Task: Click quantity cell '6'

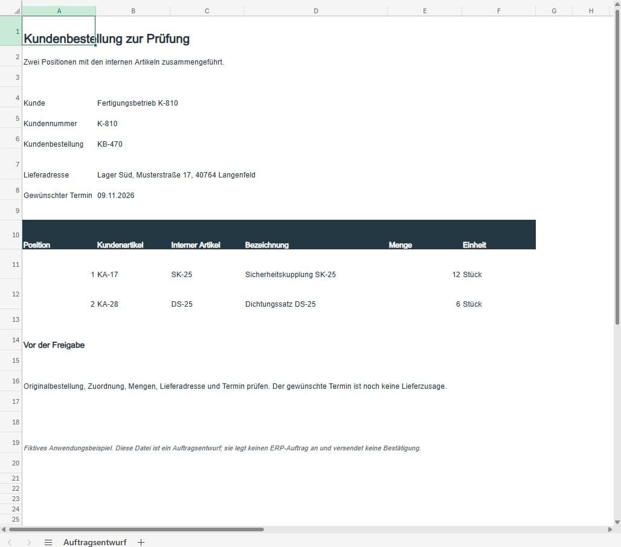Action: point(459,304)
